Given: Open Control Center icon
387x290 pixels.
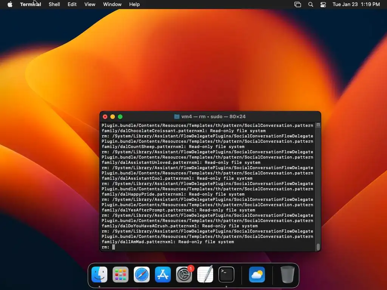Looking at the screenshot, I should (323, 5).
